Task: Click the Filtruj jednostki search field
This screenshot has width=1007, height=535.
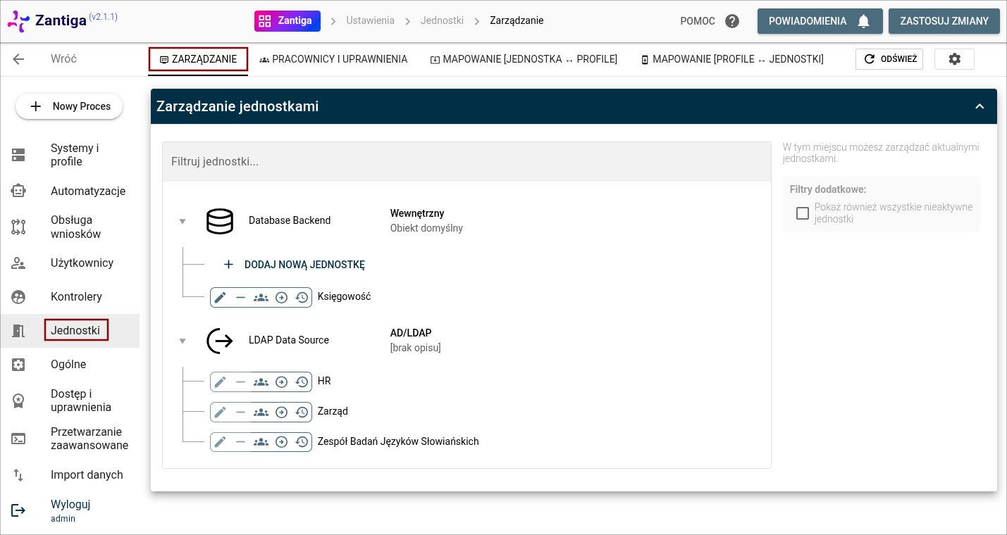Action: (x=467, y=162)
